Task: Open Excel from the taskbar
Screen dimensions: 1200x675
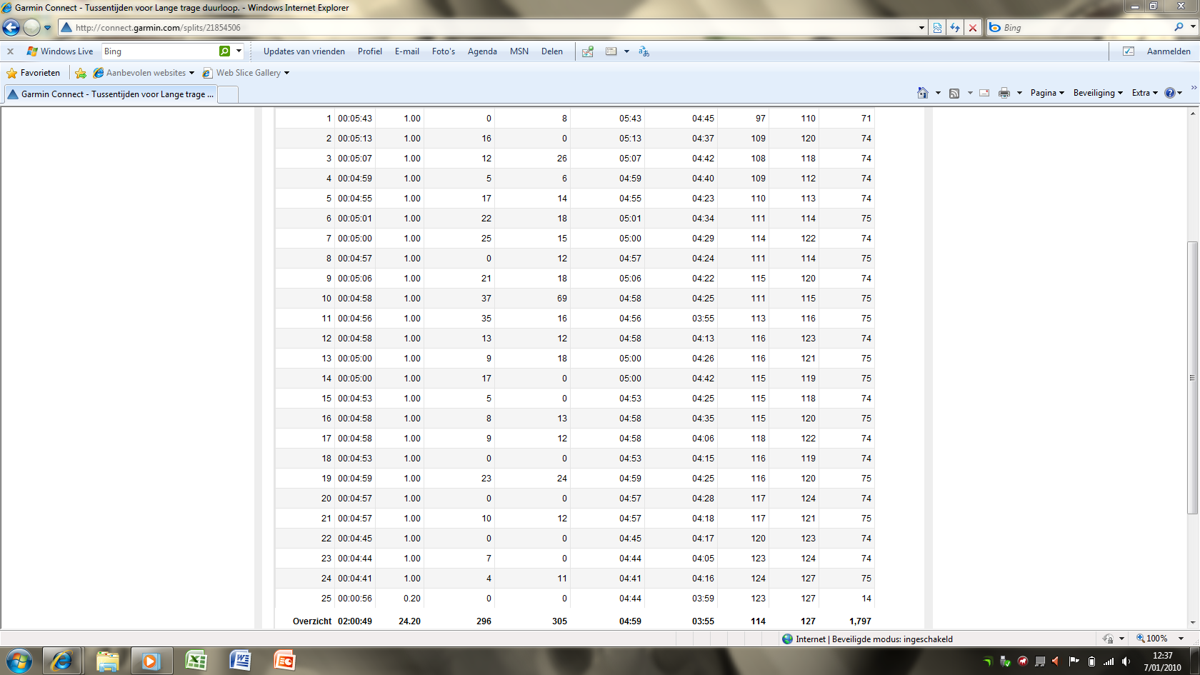Action: coord(196,661)
